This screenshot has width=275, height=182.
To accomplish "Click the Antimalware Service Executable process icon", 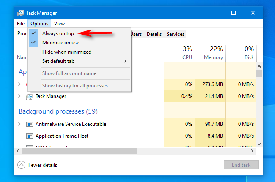I will [30, 124].
